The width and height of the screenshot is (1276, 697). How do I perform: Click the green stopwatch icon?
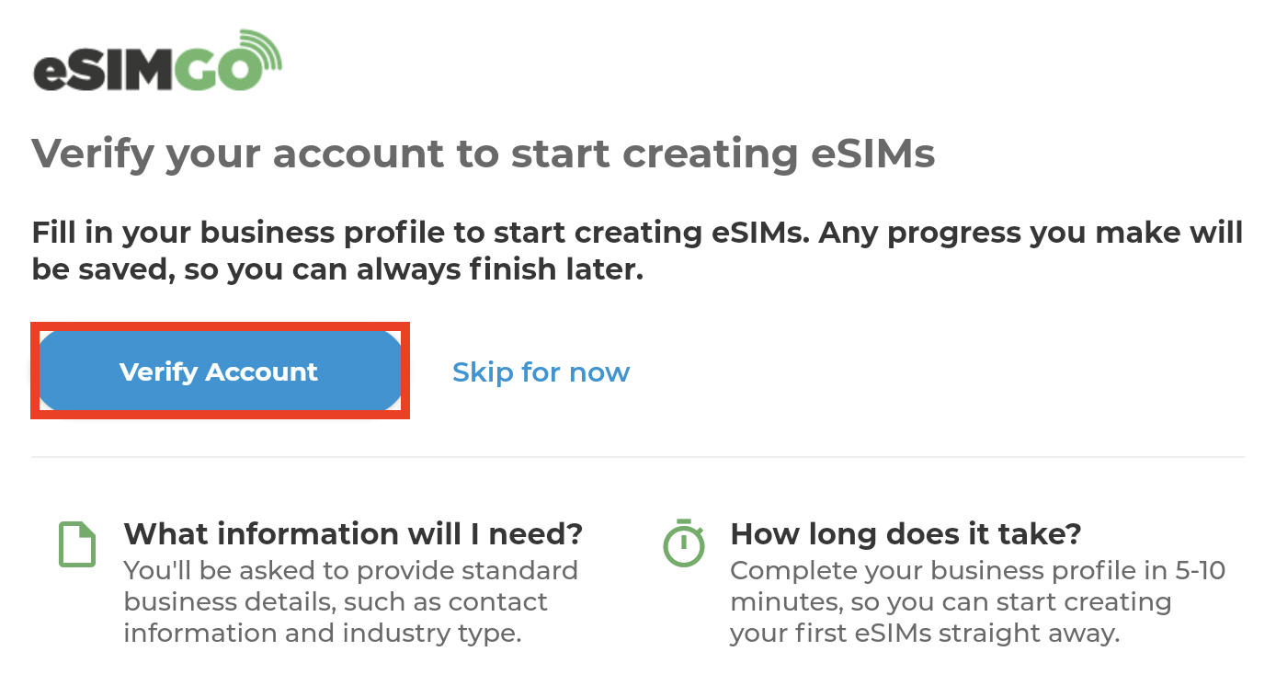684,543
